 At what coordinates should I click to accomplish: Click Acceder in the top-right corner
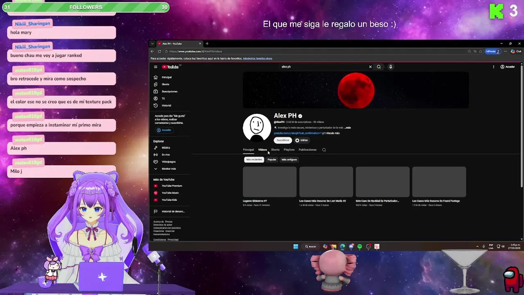pos(508,67)
